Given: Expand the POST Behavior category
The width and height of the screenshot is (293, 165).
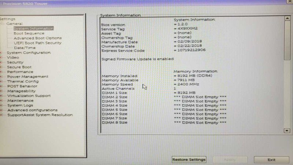Looking at the screenshot, I should (x=1, y=86).
